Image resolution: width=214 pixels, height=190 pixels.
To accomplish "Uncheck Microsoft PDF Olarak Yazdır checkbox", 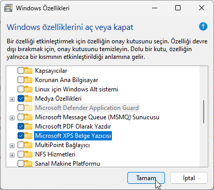I will point(21,126).
